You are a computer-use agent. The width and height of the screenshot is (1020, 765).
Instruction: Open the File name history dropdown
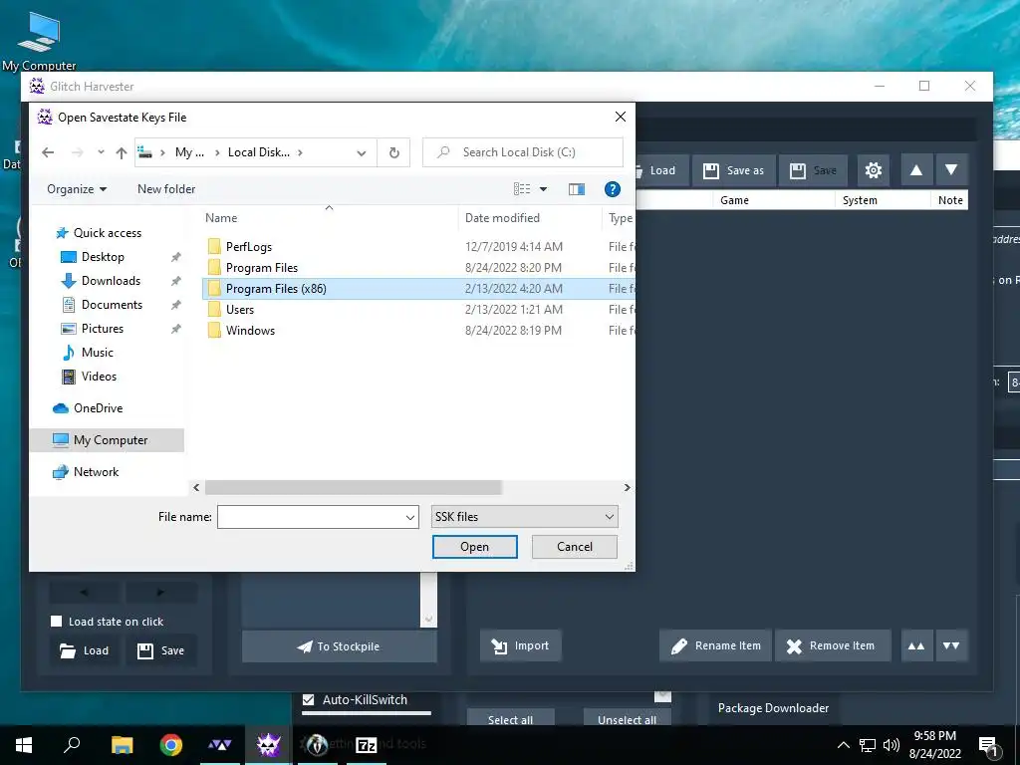[x=410, y=517]
